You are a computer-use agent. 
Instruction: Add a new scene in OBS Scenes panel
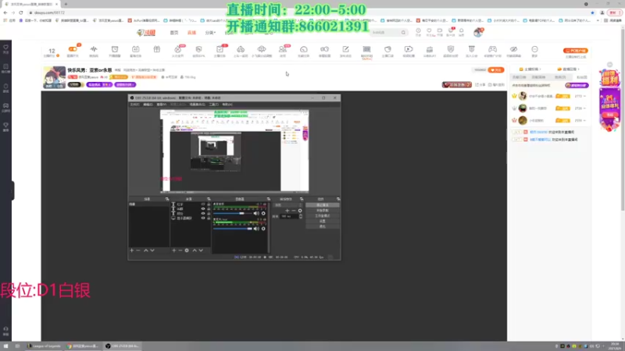pyautogui.click(x=132, y=250)
